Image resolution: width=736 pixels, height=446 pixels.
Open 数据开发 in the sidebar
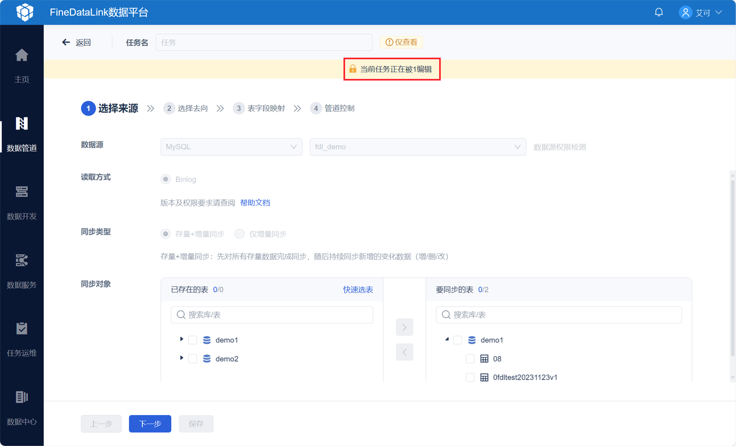point(22,203)
